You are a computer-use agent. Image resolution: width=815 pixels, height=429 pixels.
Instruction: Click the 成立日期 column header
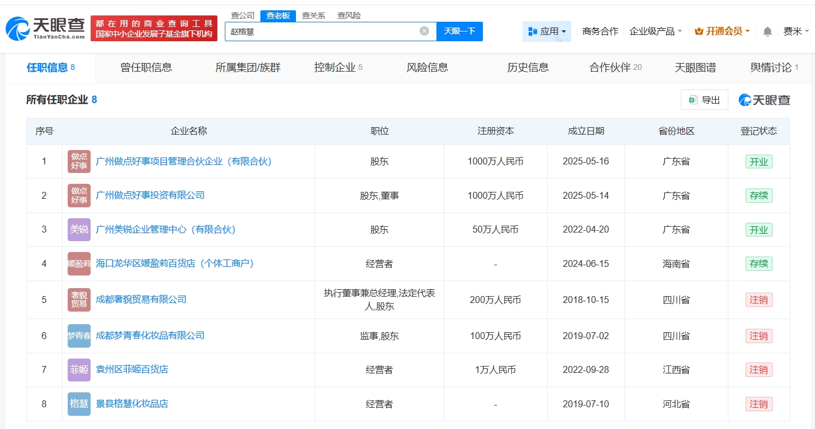(586, 131)
